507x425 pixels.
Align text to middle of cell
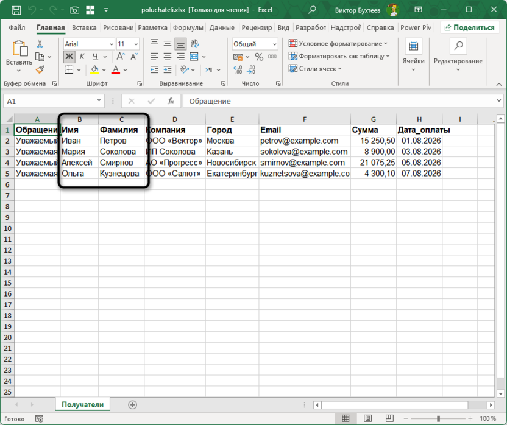(167, 44)
